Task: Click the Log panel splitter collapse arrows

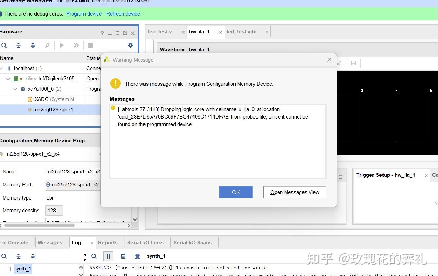Action: click(x=85, y=257)
